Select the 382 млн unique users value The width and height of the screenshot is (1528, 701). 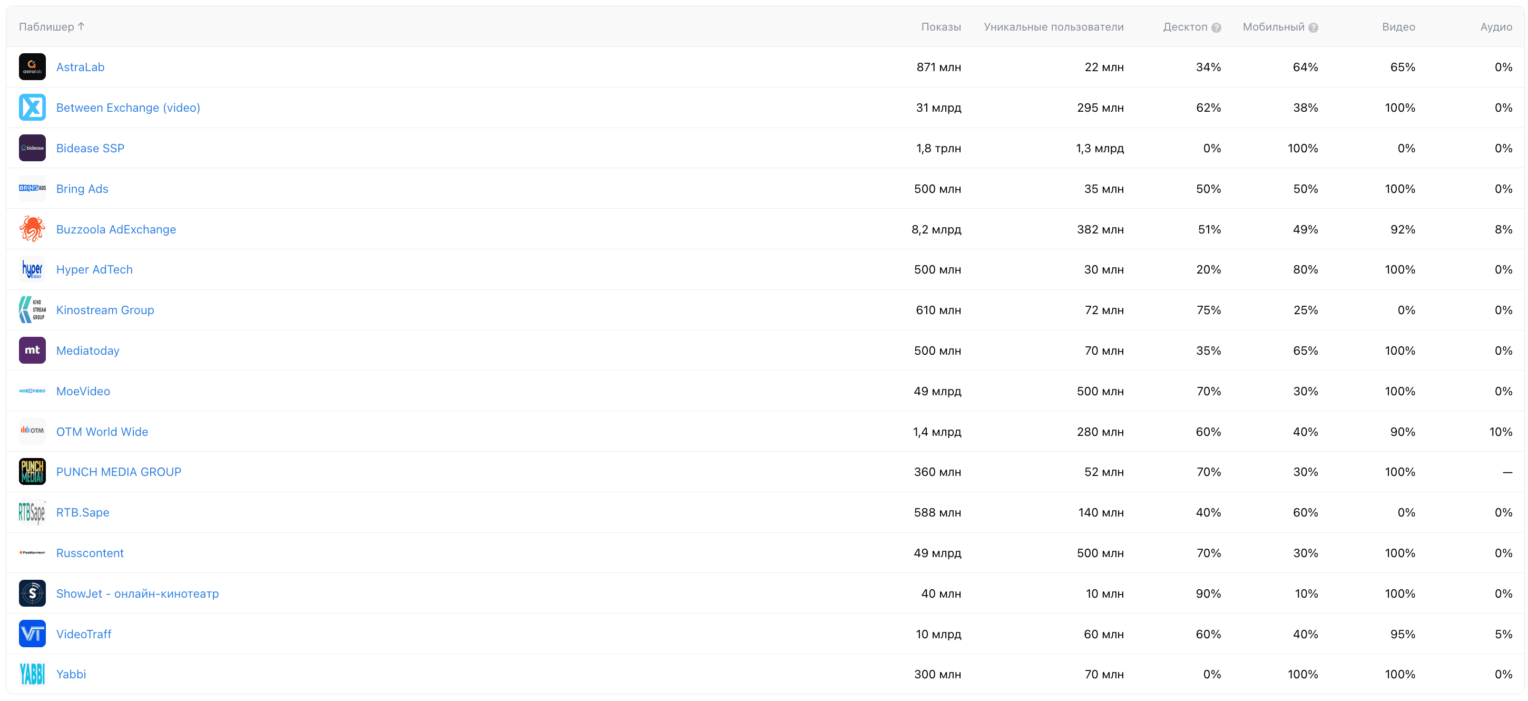pyautogui.click(x=1100, y=229)
